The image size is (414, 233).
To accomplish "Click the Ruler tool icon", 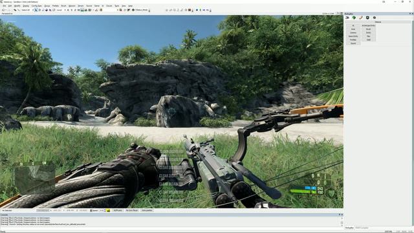I will click(96, 10).
